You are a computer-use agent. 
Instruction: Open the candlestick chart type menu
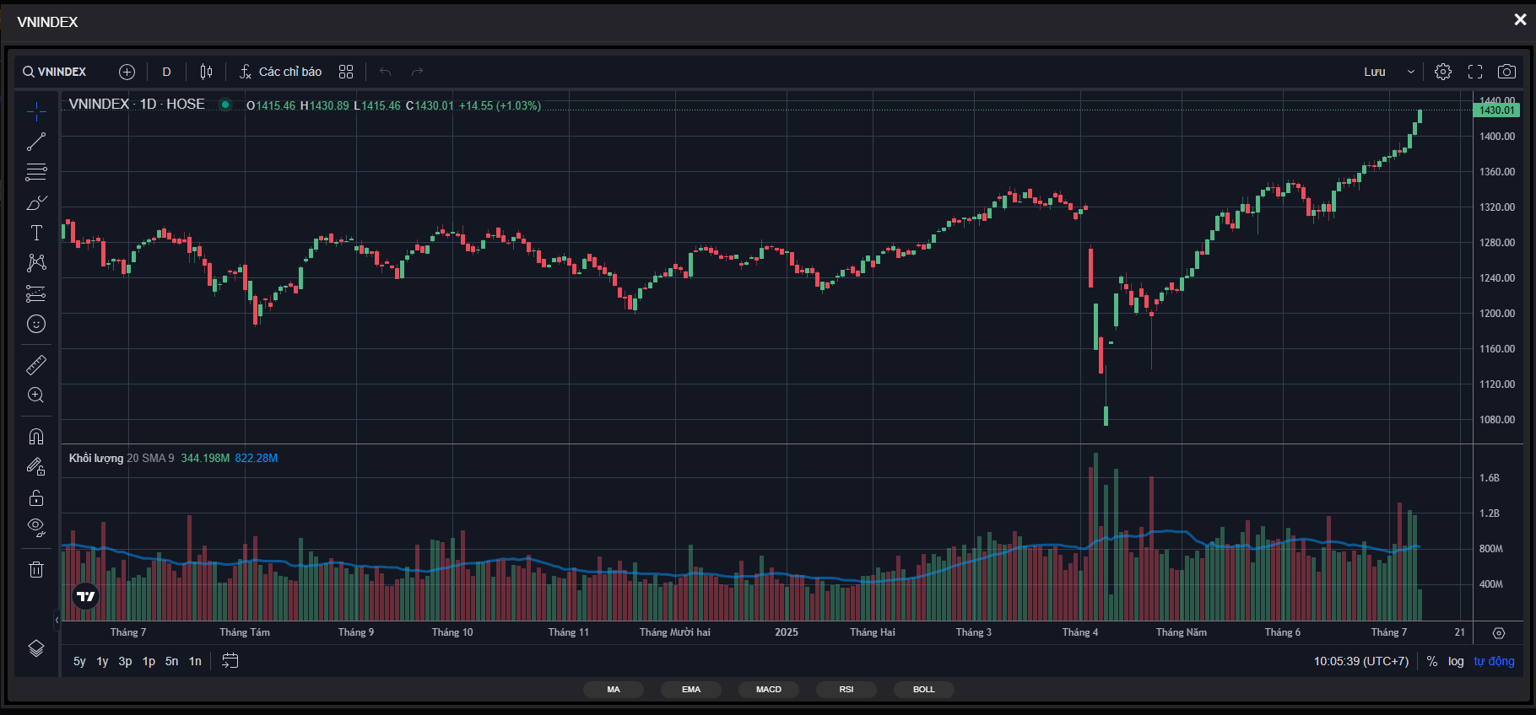pos(207,72)
